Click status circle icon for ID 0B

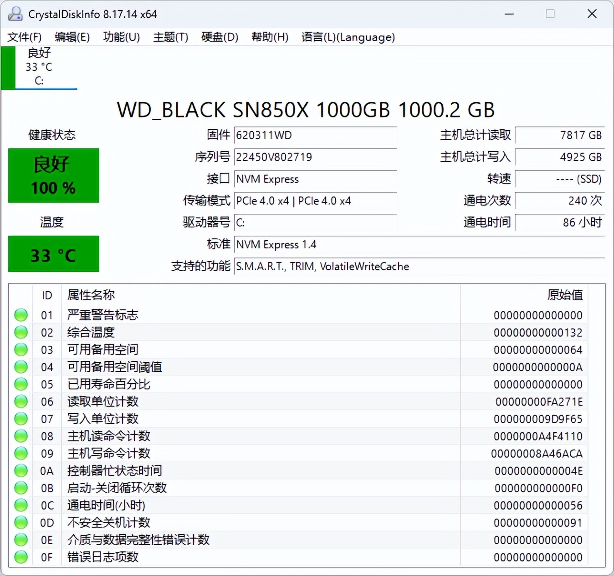(21, 488)
